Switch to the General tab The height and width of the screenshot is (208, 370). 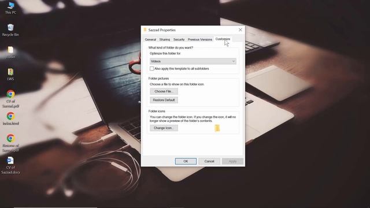(x=150, y=39)
